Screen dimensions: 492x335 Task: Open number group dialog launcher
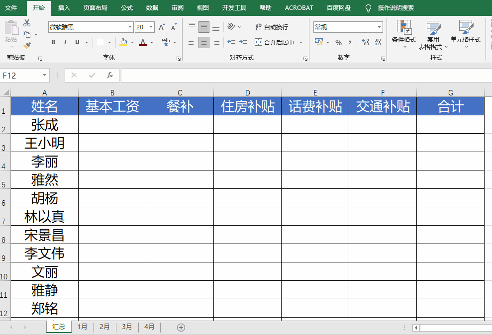(383, 59)
